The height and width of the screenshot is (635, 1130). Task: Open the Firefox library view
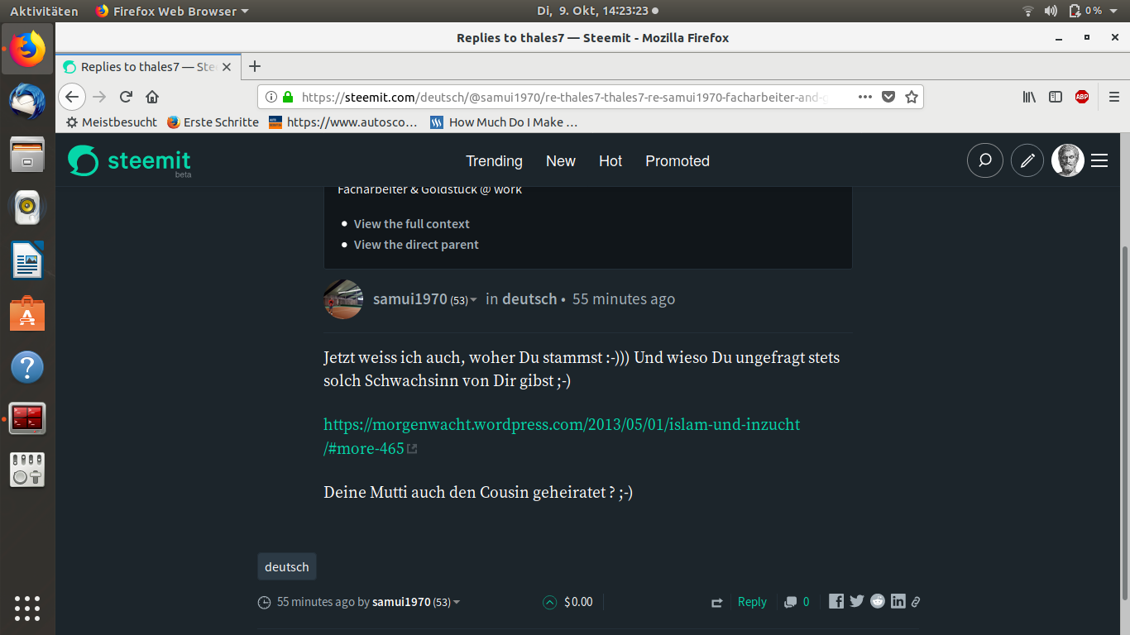point(1029,97)
